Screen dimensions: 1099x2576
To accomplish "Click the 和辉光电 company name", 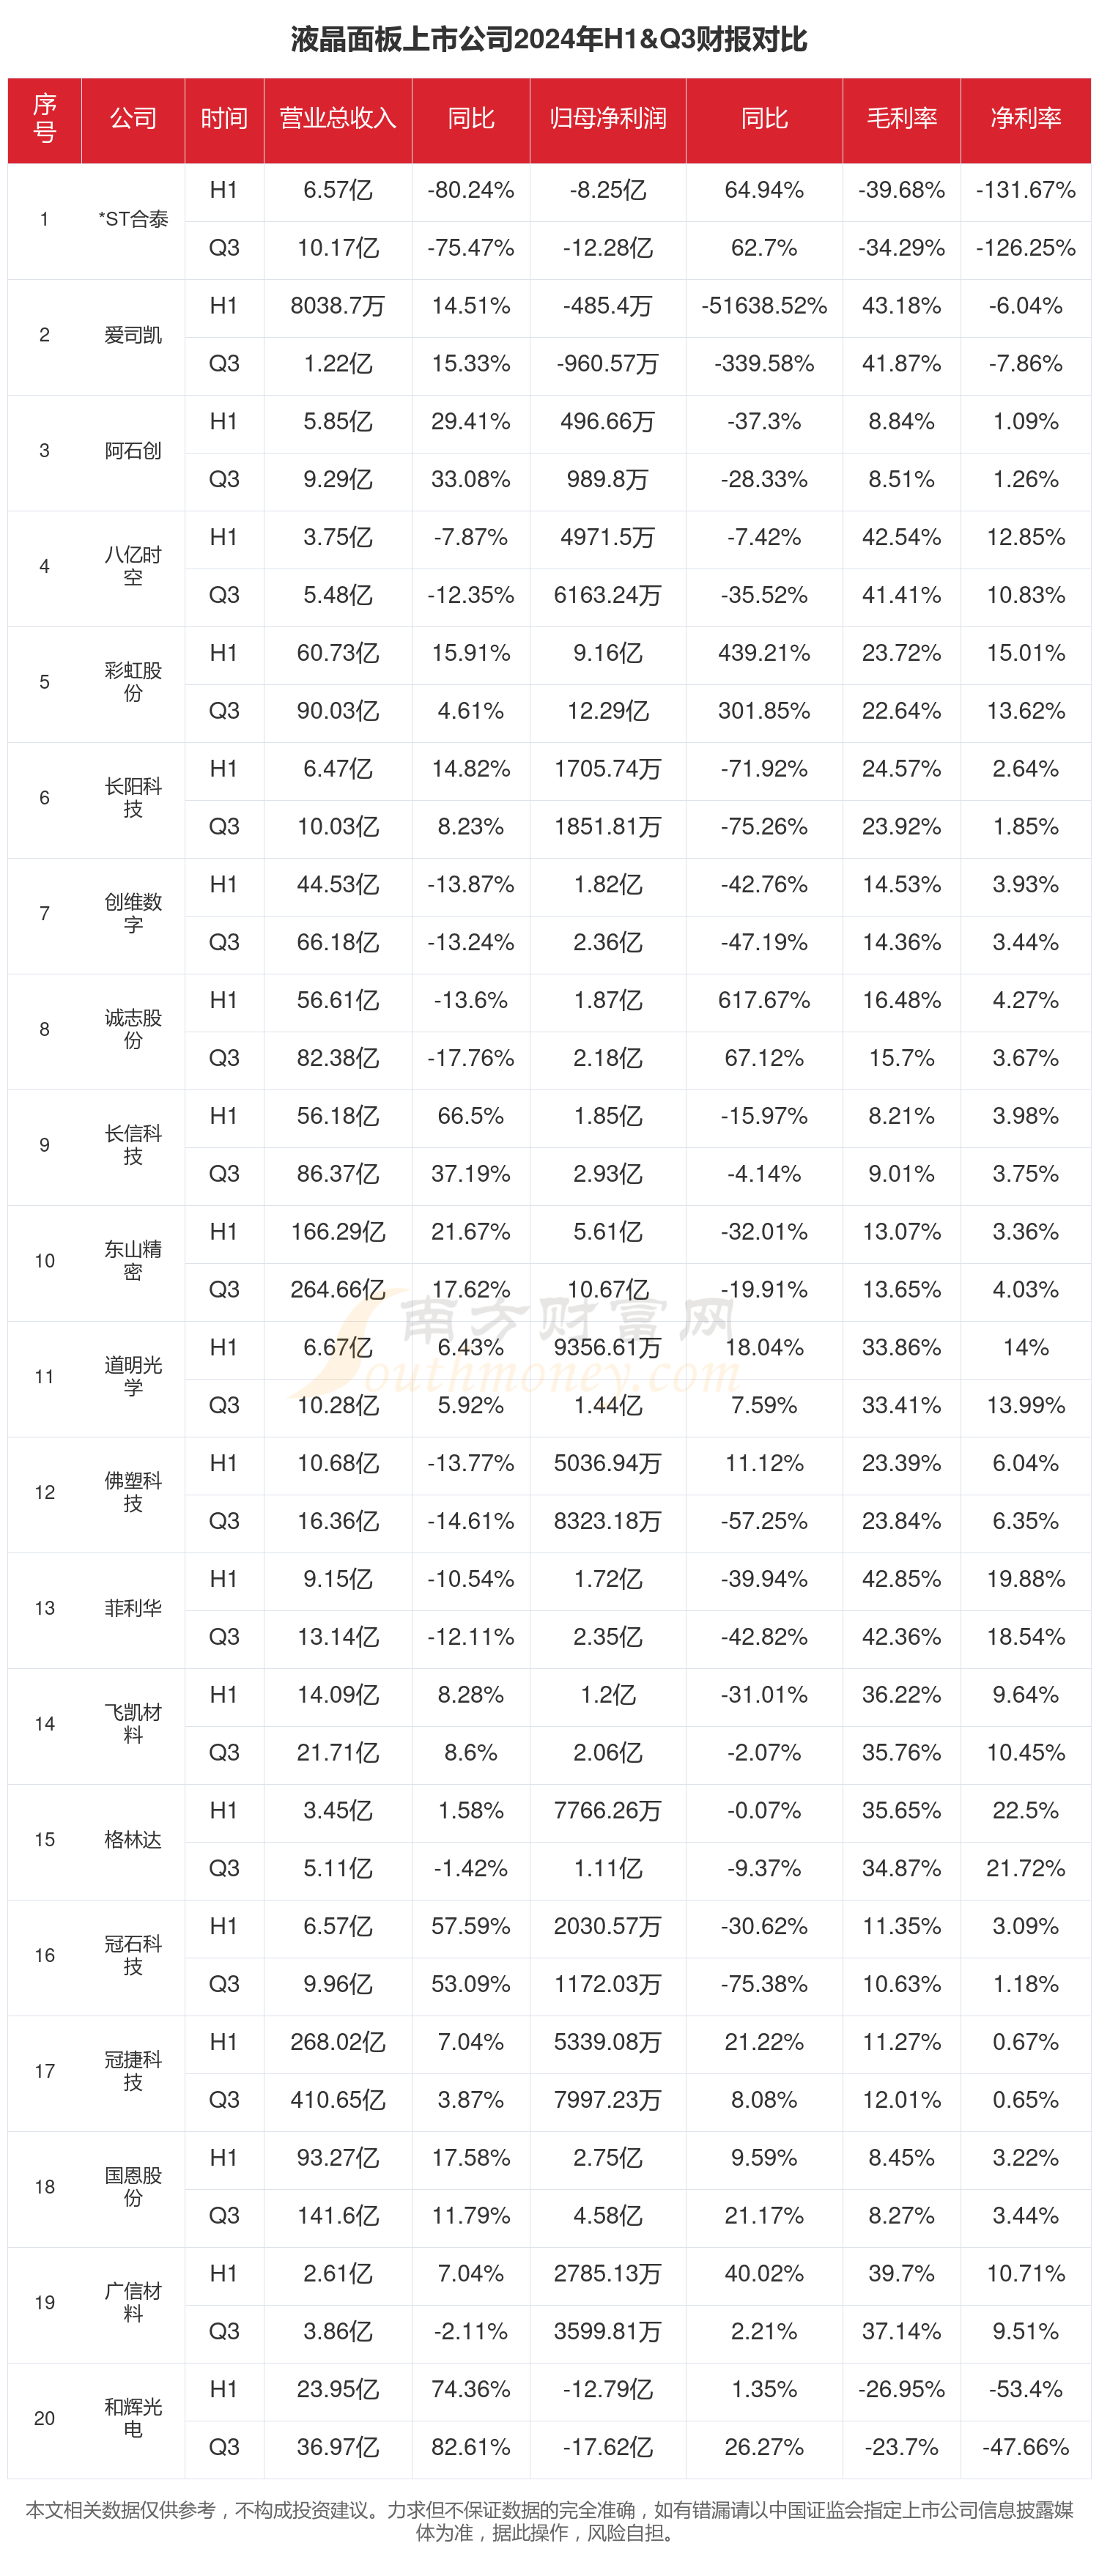I will 133,2418.
